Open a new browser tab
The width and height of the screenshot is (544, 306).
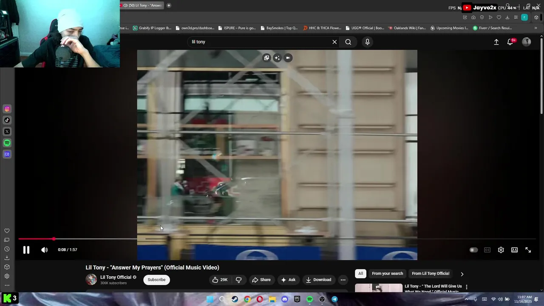tap(169, 6)
